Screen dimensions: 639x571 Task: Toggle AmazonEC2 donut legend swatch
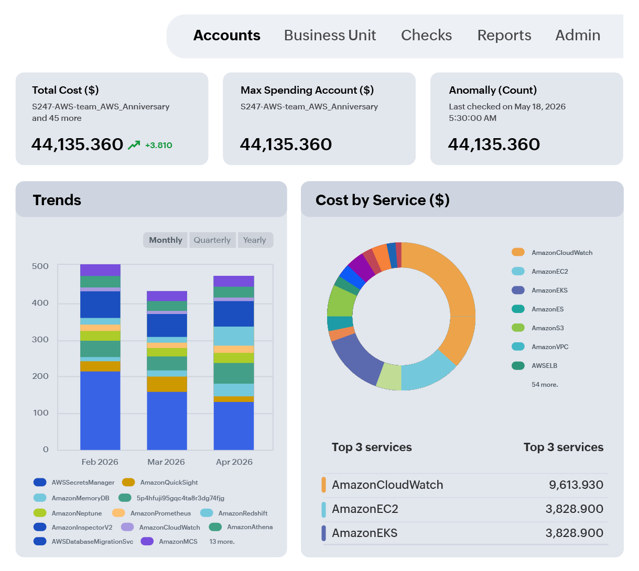click(x=518, y=271)
